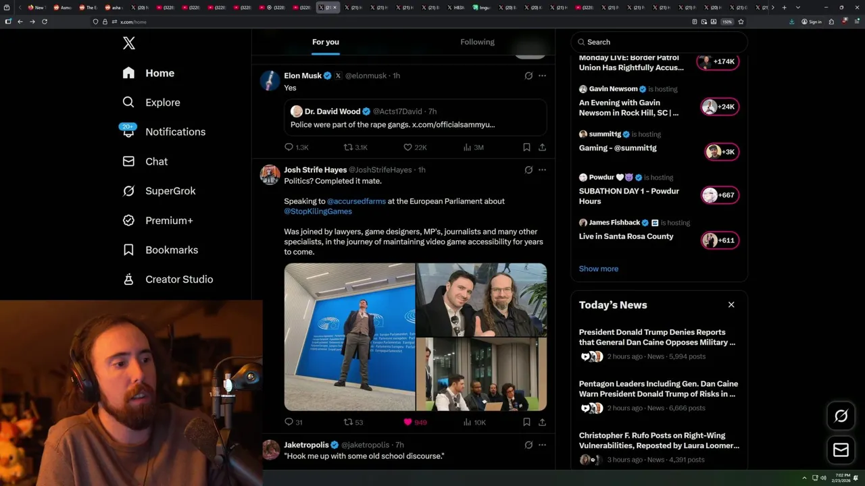Open the news story about Pentagon Leaders warning Trump
Viewport: 865px width, 486px height.
point(659,396)
